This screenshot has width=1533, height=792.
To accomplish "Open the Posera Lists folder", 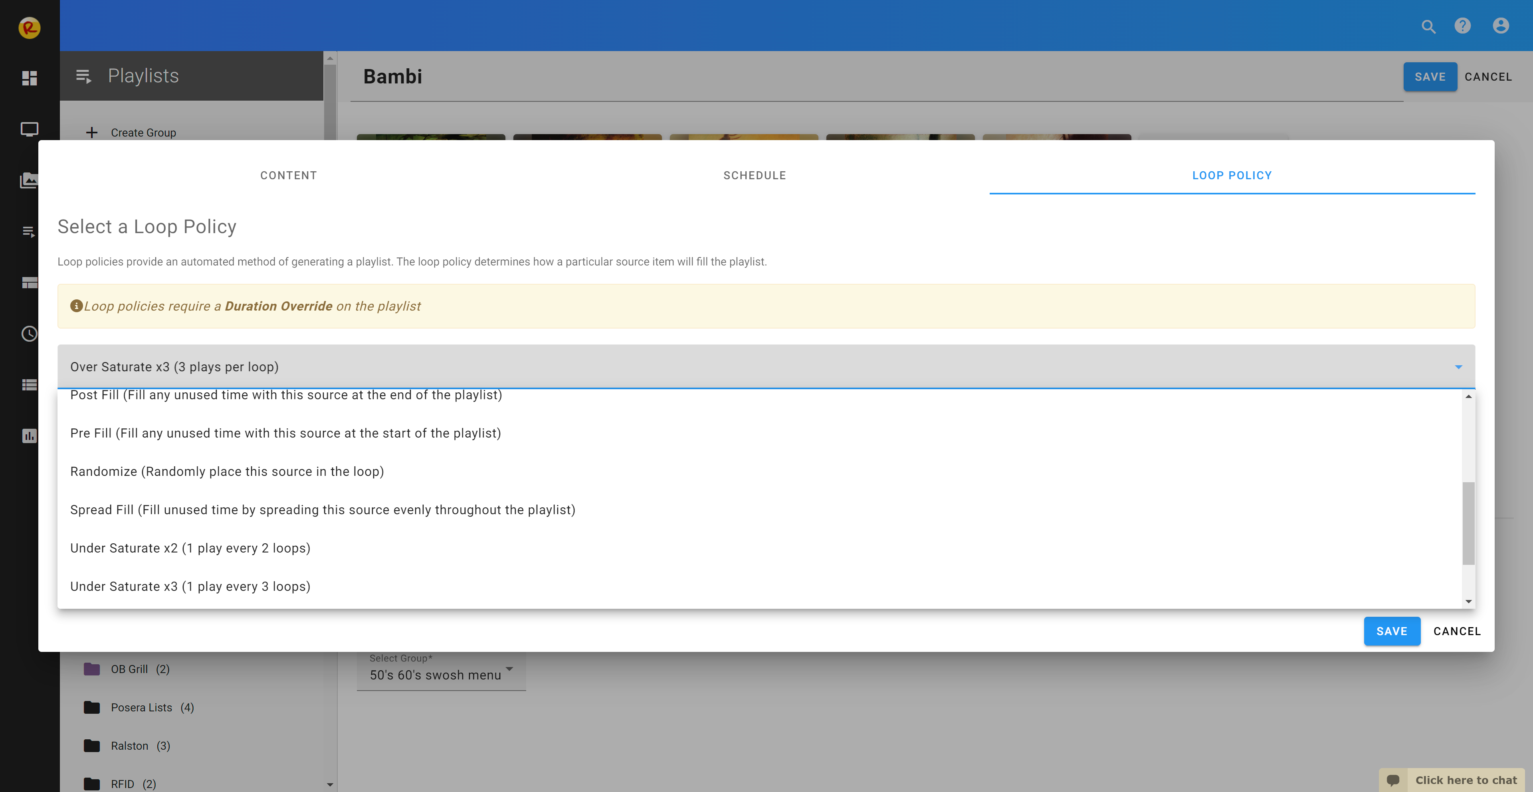I will 141,707.
